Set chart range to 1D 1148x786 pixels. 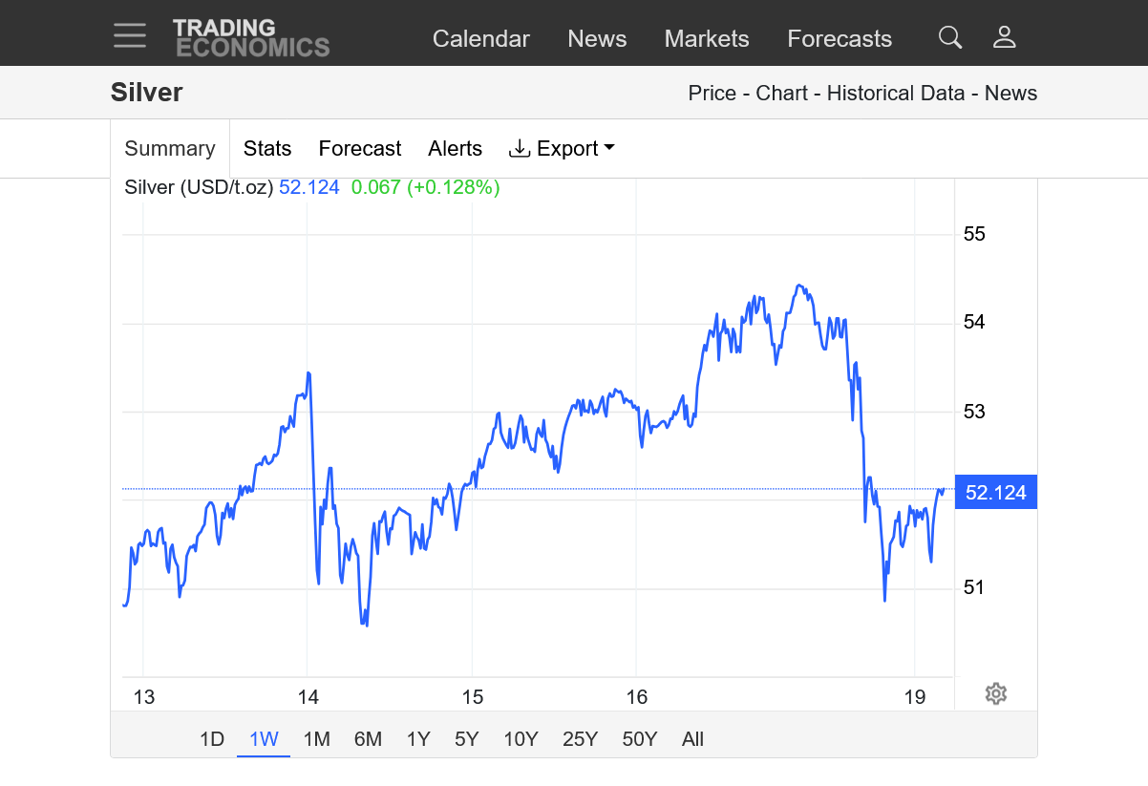(211, 739)
